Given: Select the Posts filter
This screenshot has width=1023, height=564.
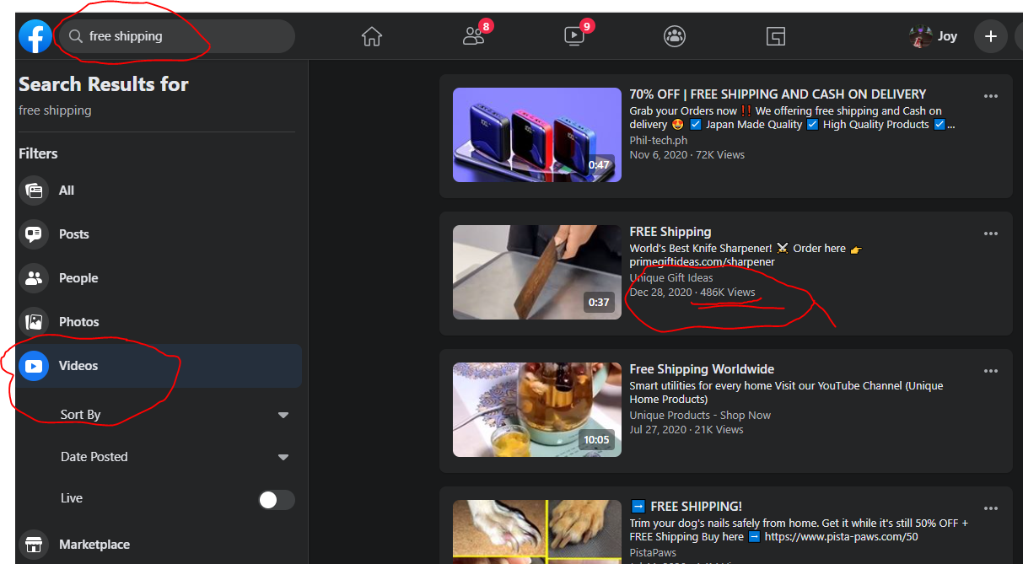Looking at the screenshot, I should (159, 234).
